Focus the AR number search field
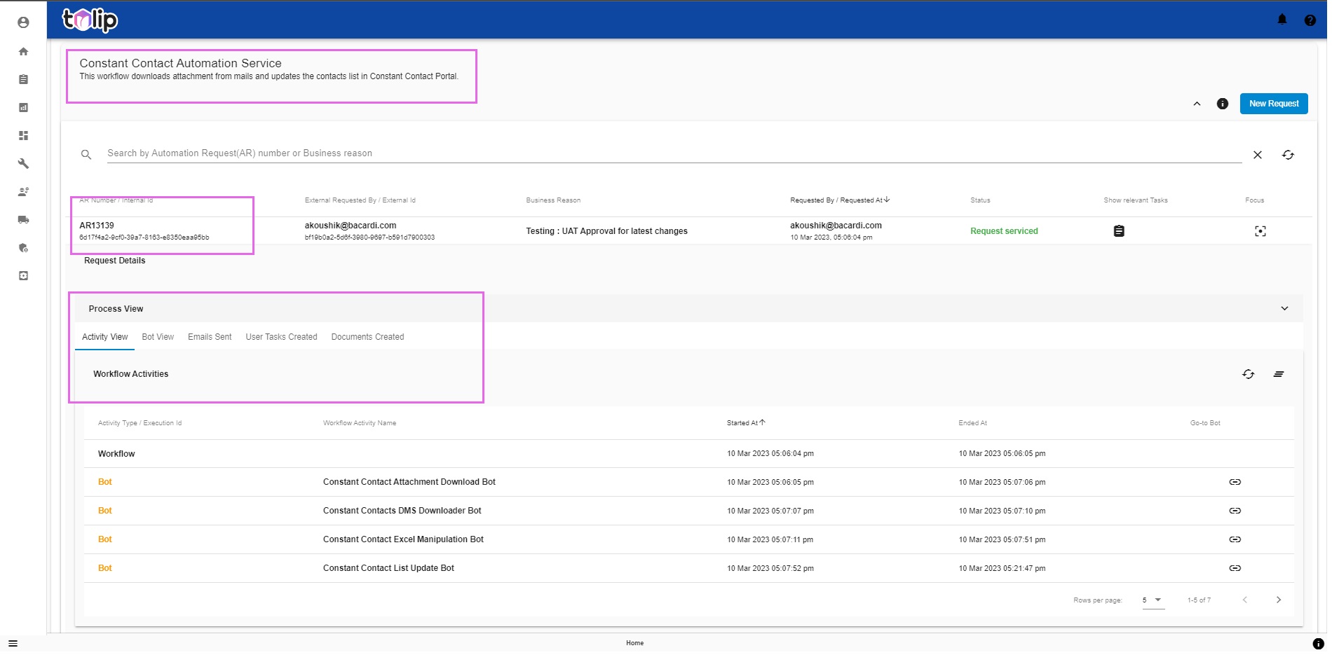 [x=674, y=153]
